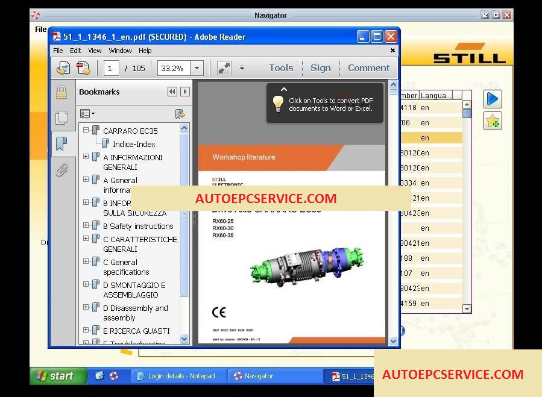Click the lifebuoy quick launch icon in taskbar

[x=114, y=375]
